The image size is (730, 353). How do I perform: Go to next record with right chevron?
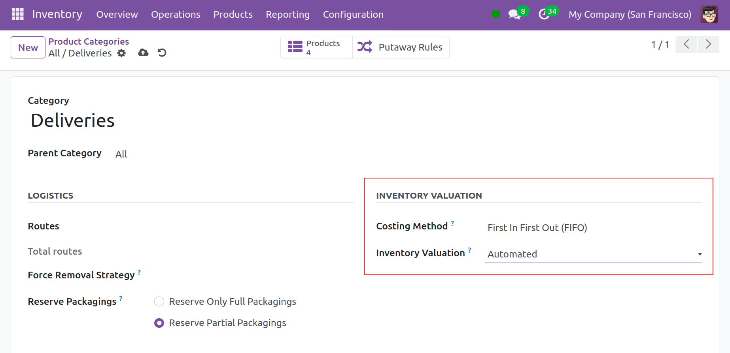(x=708, y=44)
